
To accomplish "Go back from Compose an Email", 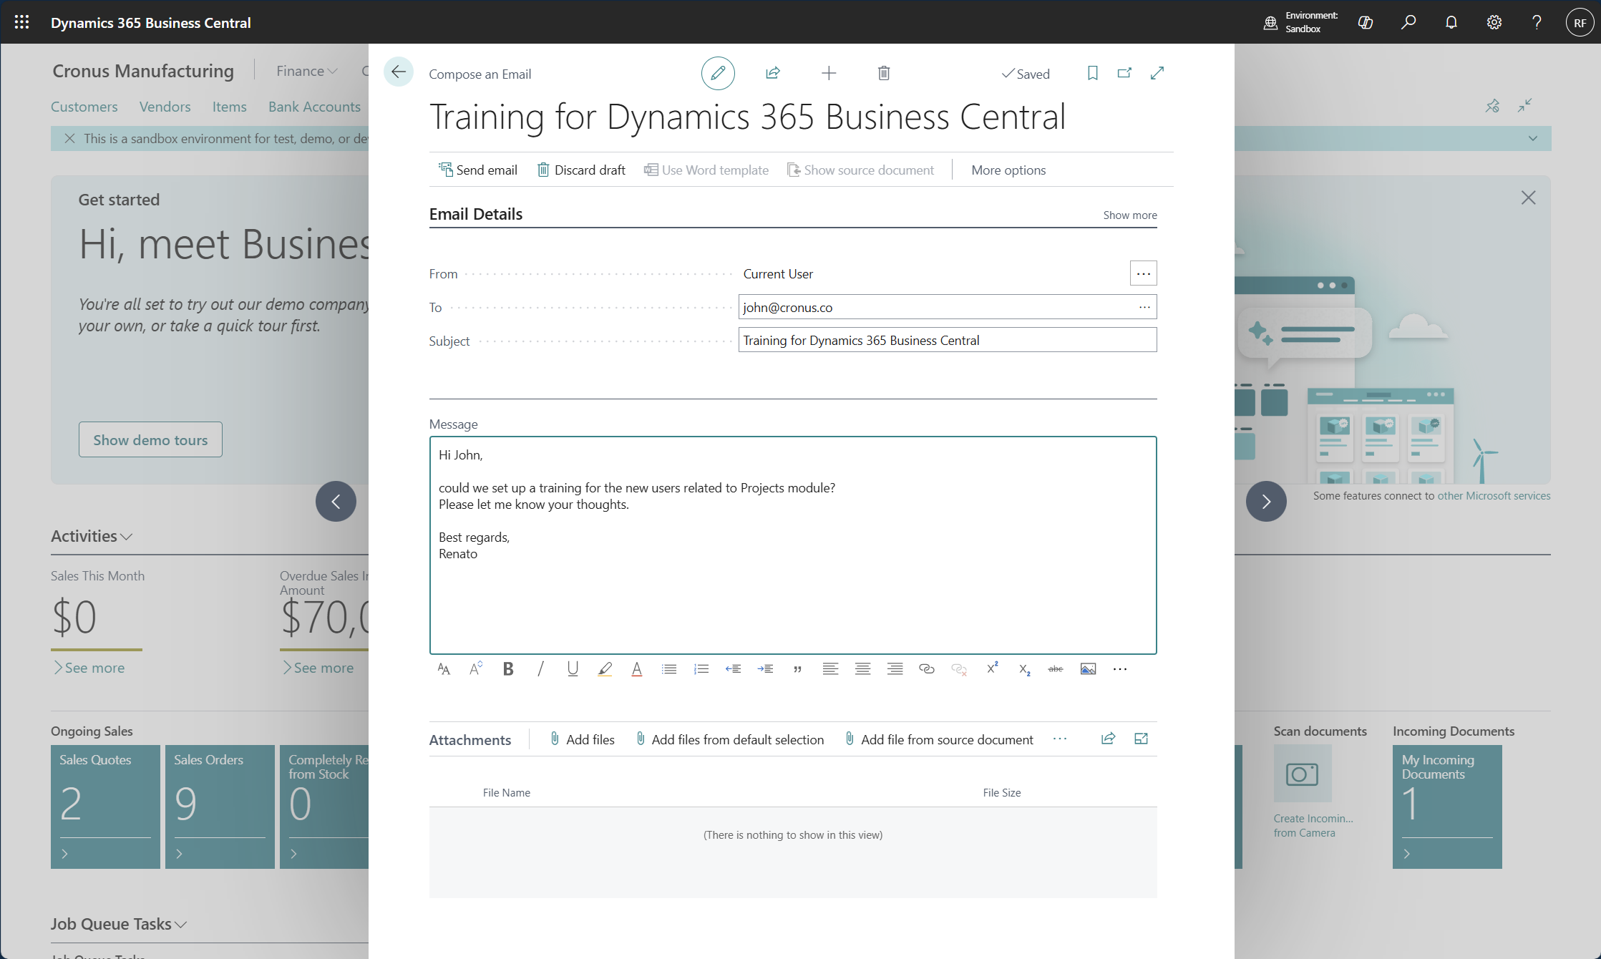I will point(399,72).
